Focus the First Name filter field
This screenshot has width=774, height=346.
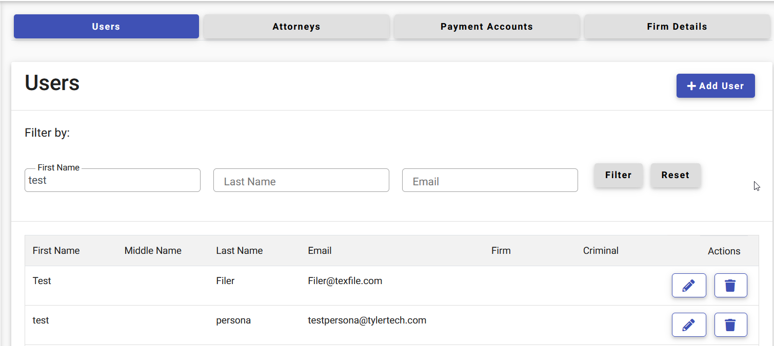pos(112,180)
